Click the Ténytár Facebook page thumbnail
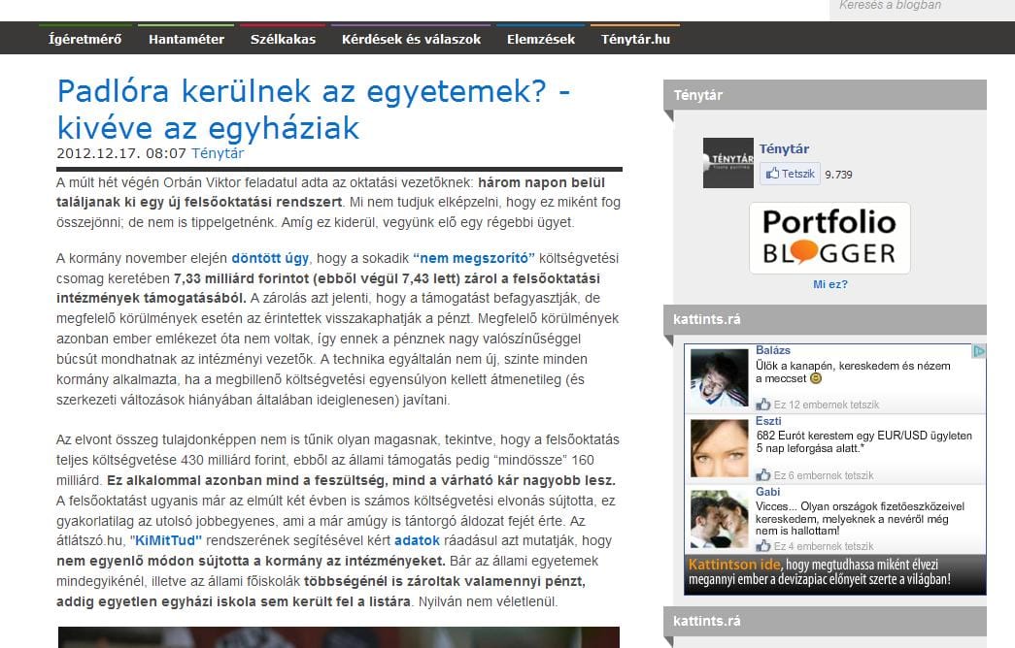This screenshot has height=648, width=1015. tap(728, 163)
